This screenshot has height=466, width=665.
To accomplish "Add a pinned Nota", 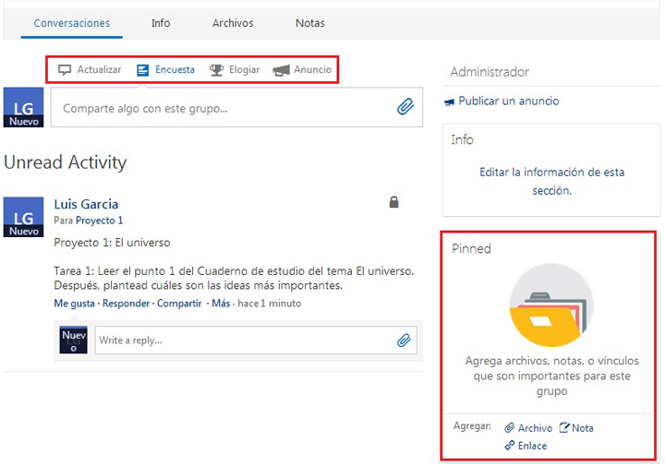I will pos(576,428).
